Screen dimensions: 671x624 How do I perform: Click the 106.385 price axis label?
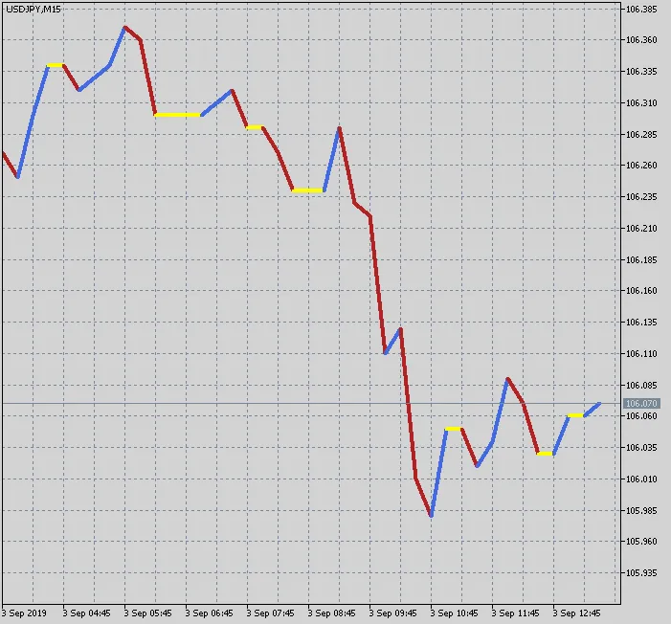click(641, 10)
